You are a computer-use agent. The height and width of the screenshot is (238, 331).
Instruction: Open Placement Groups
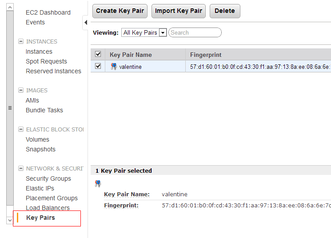tap(52, 198)
